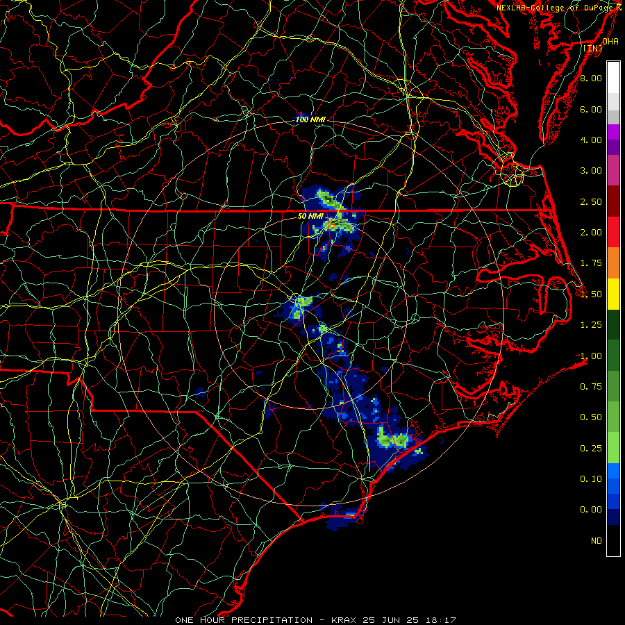
Task: Click the 0.10 legend value label
Action: click(591, 479)
